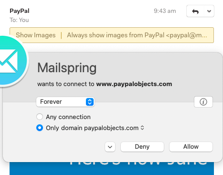The width and height of the screenshot is (223, 175).
Task: Select the Only domain paypalobjects.com radio
Action: 40,128
